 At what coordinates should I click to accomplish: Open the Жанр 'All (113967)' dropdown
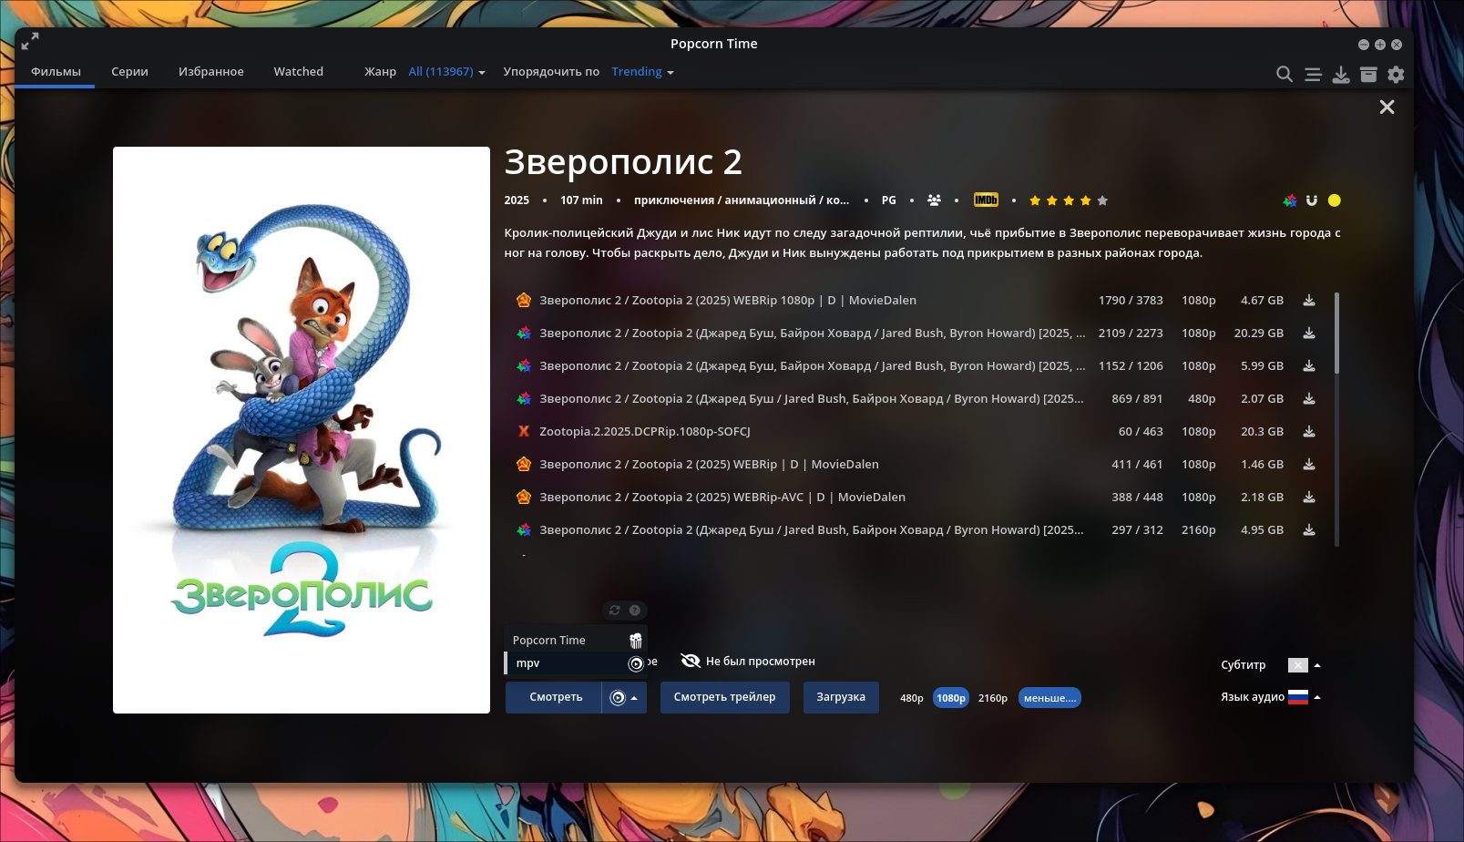446,72
